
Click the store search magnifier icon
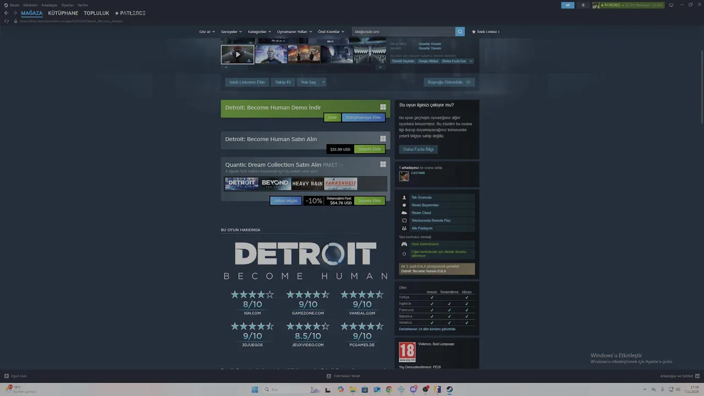pos(460,31)
